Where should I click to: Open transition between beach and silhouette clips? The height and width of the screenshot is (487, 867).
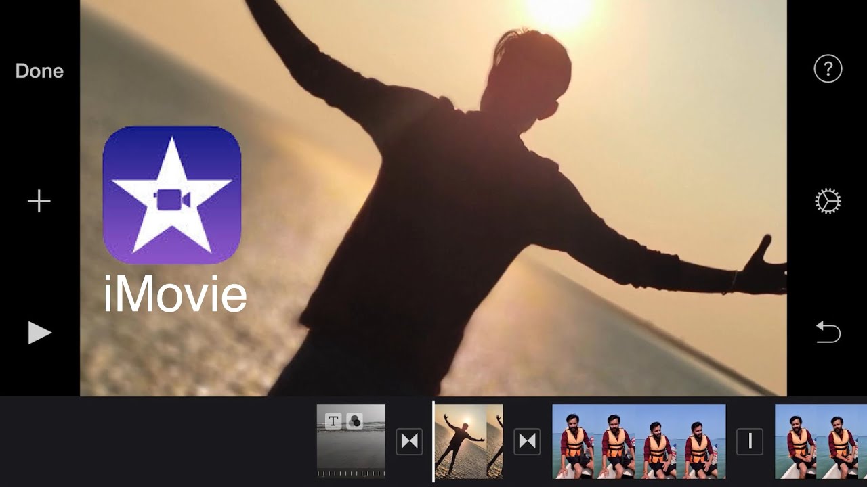(409, 442)
